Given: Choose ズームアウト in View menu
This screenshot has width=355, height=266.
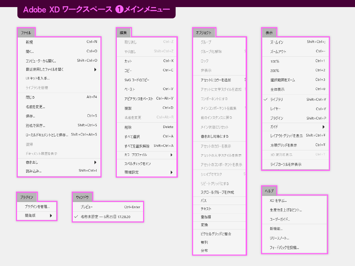Looking at the screenshot, I should (295, 51).
